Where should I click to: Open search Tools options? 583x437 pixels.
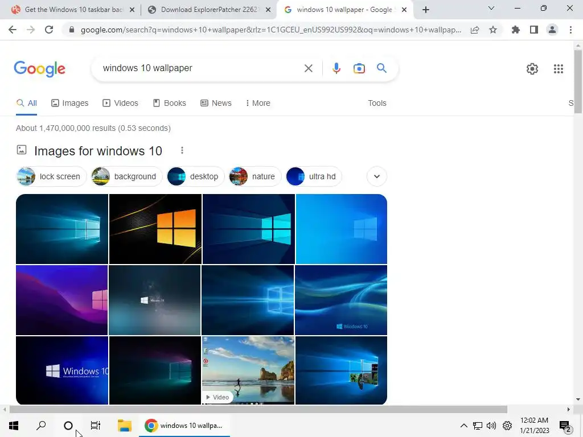pos(377,103)
